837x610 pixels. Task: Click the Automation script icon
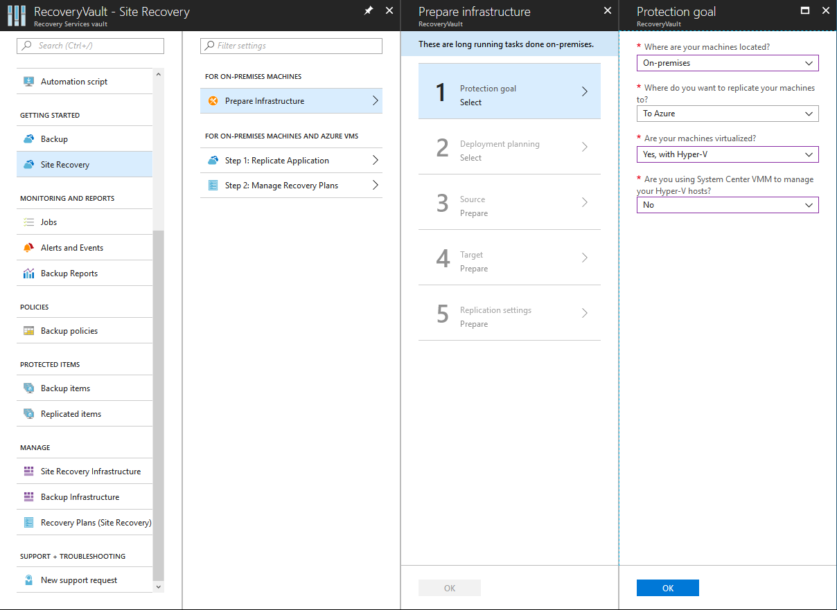28,81
